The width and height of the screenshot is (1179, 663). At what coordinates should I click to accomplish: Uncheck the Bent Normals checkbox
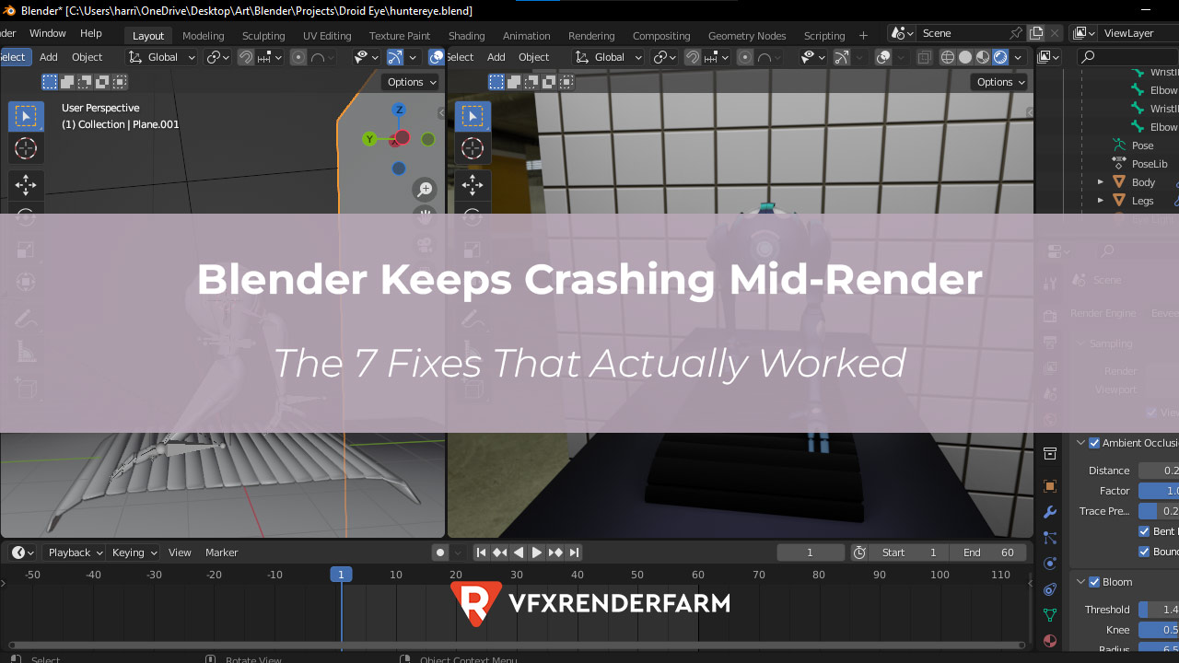1144,531
